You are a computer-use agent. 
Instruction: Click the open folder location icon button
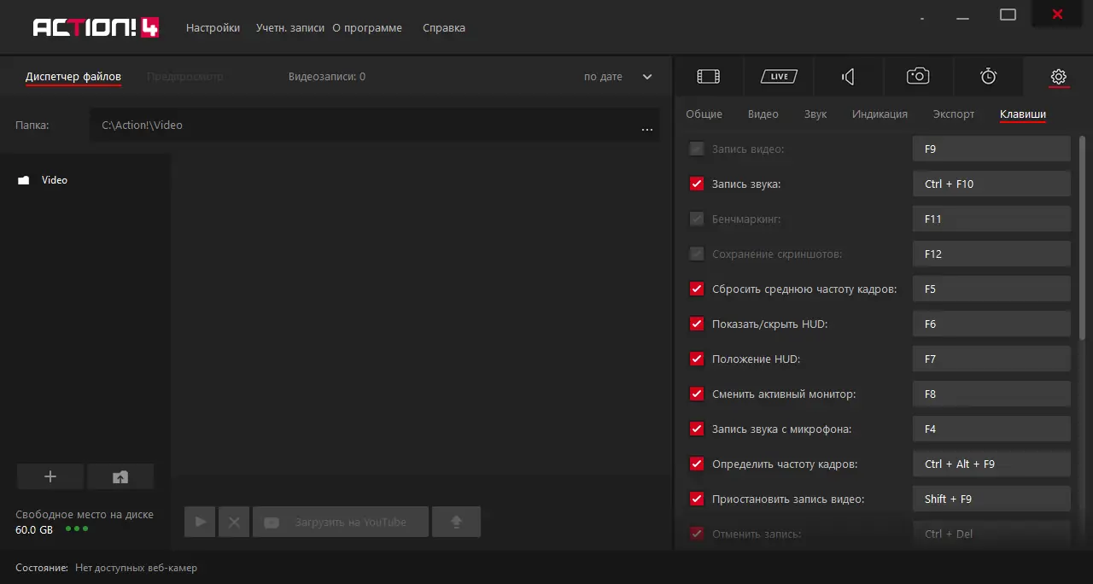click(x=120, y=476)
